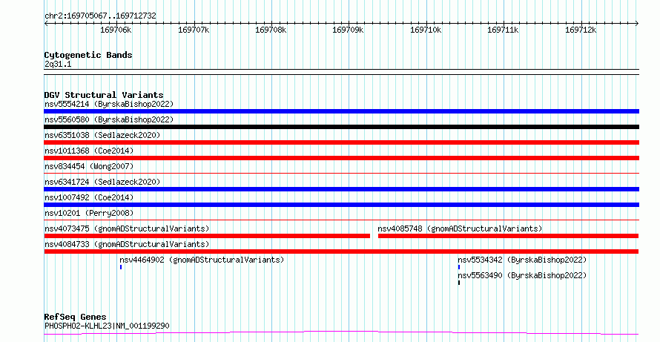The height and width of the screenshot is (342, 660).
Task: Select the blue bar under nsv1007492
Action: click(341, 205)
